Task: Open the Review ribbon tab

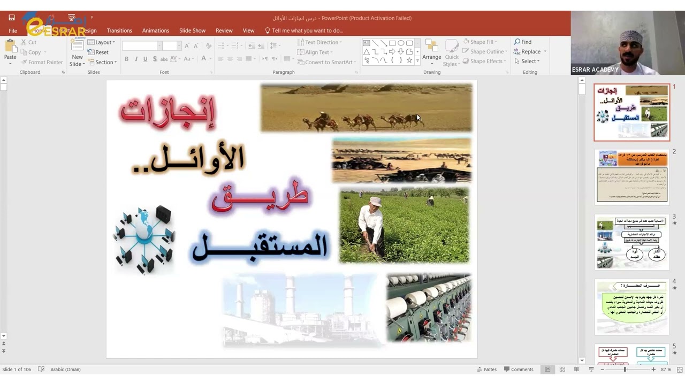Action: [x=224, y=30]
